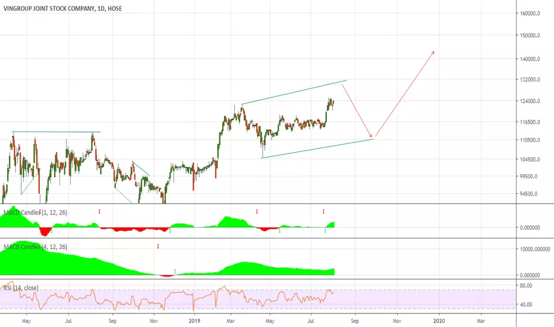Click the 2019 label on time axis
The image size is (554, 327).
click(194, 321)
